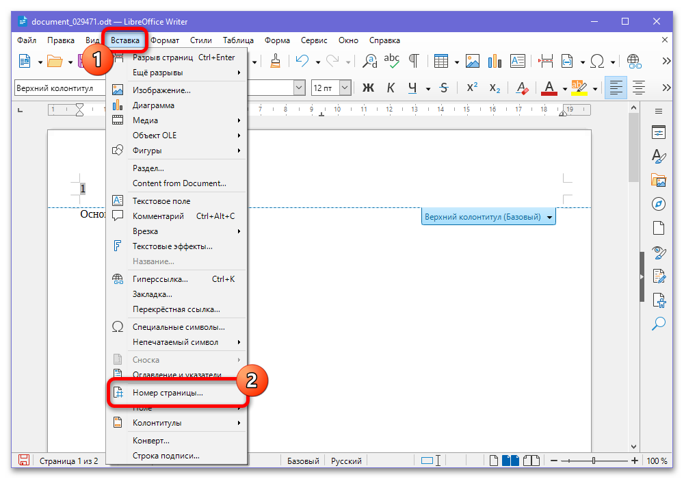Click the Open folder toolbar icon

[55, 61]
